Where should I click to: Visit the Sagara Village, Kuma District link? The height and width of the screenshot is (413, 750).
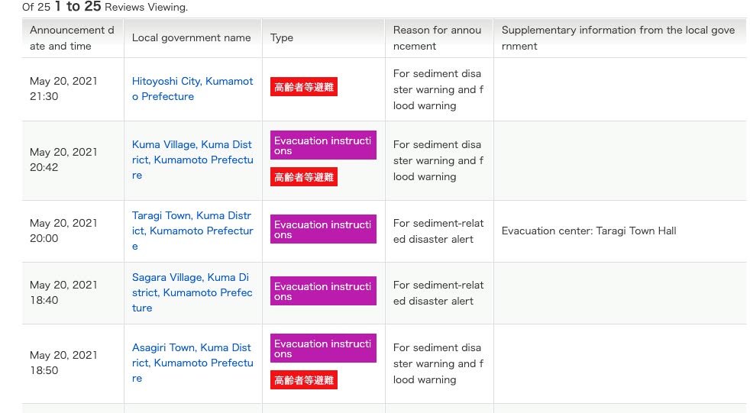click(192, 292)
